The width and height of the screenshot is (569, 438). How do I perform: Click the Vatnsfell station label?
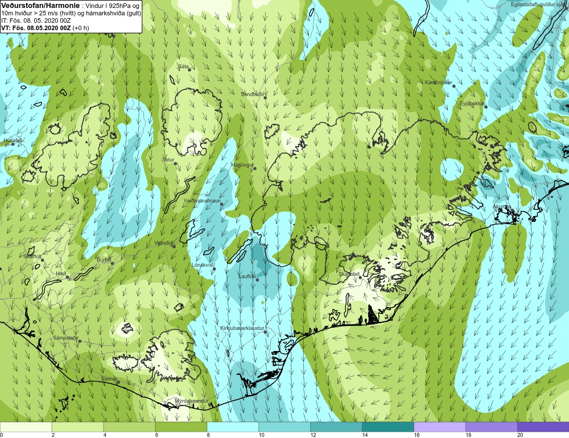(164, 243)
